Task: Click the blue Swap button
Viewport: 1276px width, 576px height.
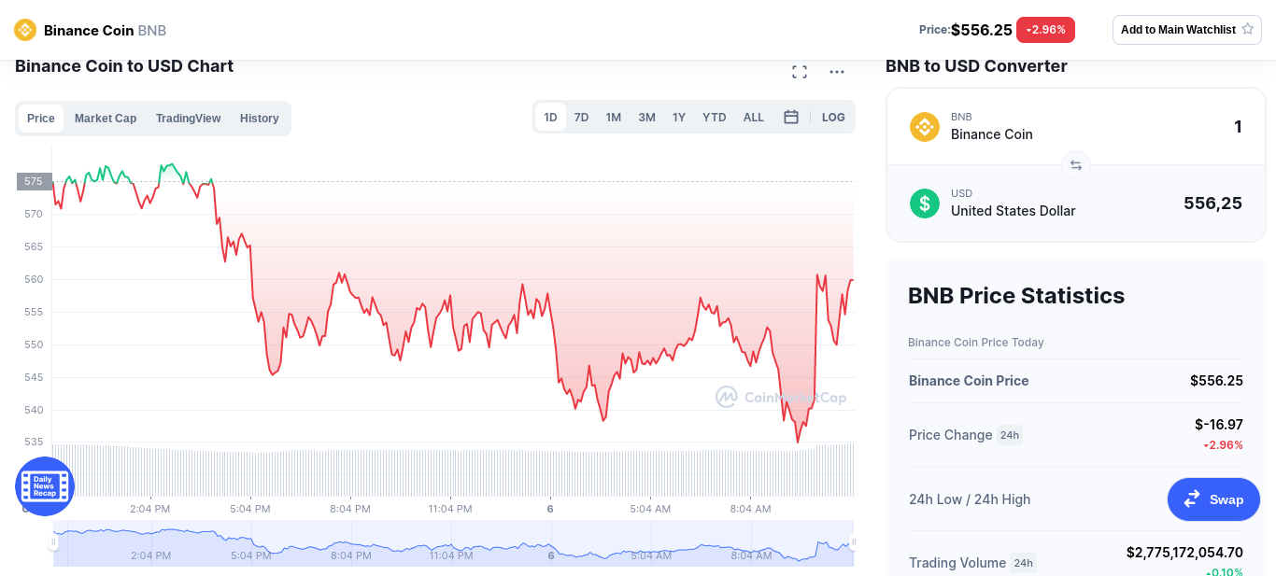Action: pos(1213,499)
